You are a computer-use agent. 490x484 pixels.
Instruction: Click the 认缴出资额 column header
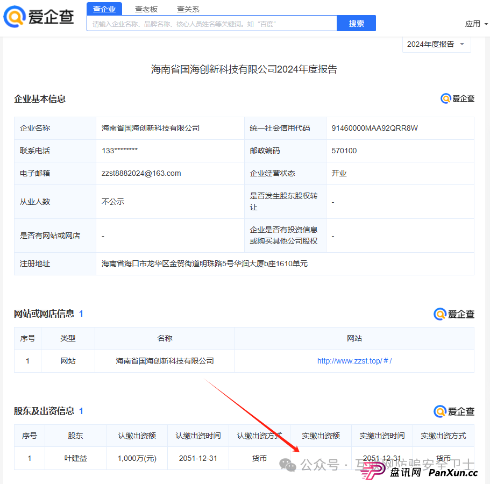(137, 436)
